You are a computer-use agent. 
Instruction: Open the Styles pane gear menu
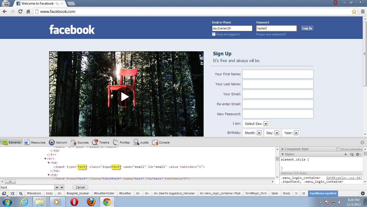coord(358,154)
